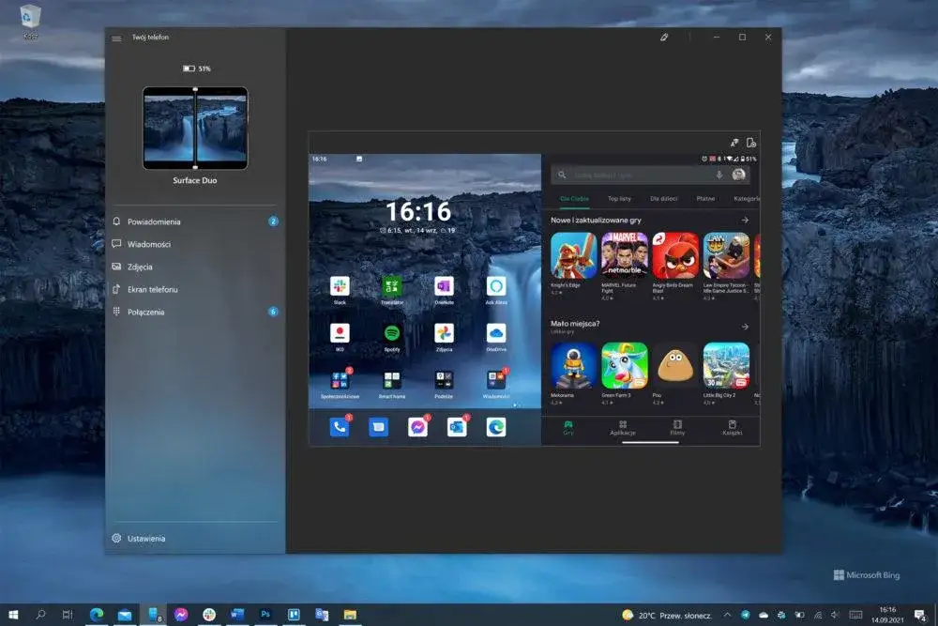Open Powiadomienia in the sidebar
Screen dimensions: 938x626
[x=154, y=221]
